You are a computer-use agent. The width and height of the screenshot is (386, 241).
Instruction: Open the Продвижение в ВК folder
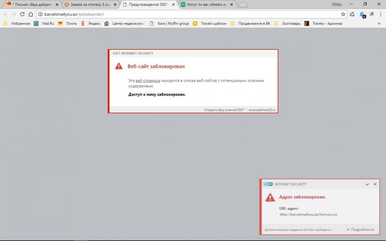(251, 24)
